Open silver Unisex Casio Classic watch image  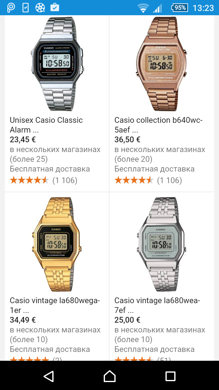57,64
